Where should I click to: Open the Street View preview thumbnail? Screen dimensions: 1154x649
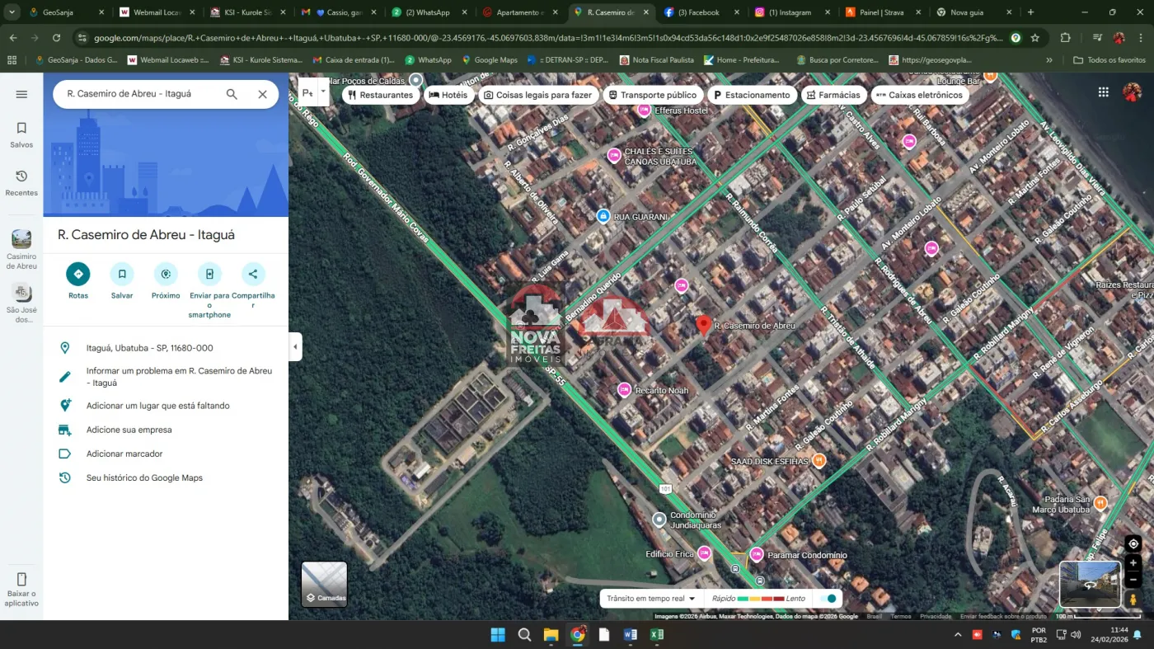click(1090, 582)
